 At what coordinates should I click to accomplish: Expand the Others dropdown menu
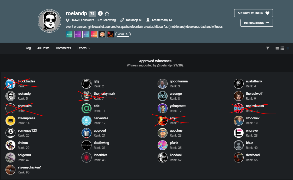tap(84, 48)
